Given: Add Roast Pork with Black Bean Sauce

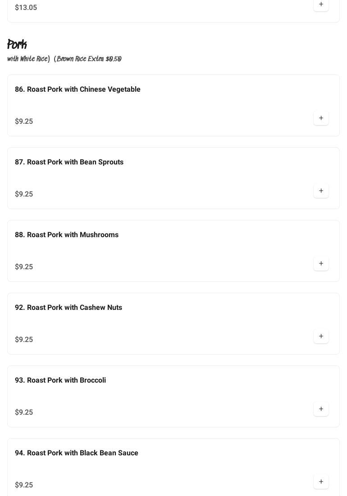Looking at the screenshot, I should [x=321, y=482].
